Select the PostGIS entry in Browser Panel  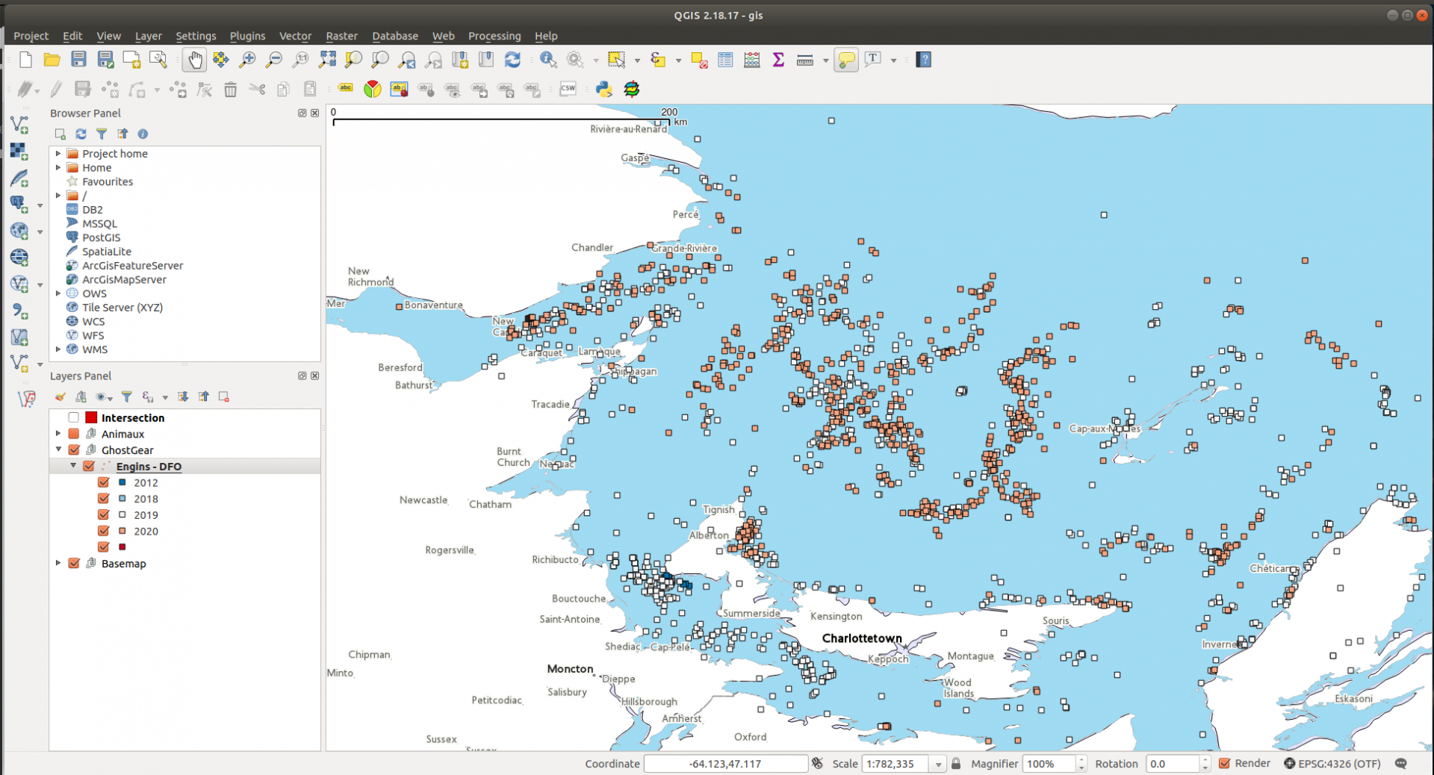[x=101, y=237]
